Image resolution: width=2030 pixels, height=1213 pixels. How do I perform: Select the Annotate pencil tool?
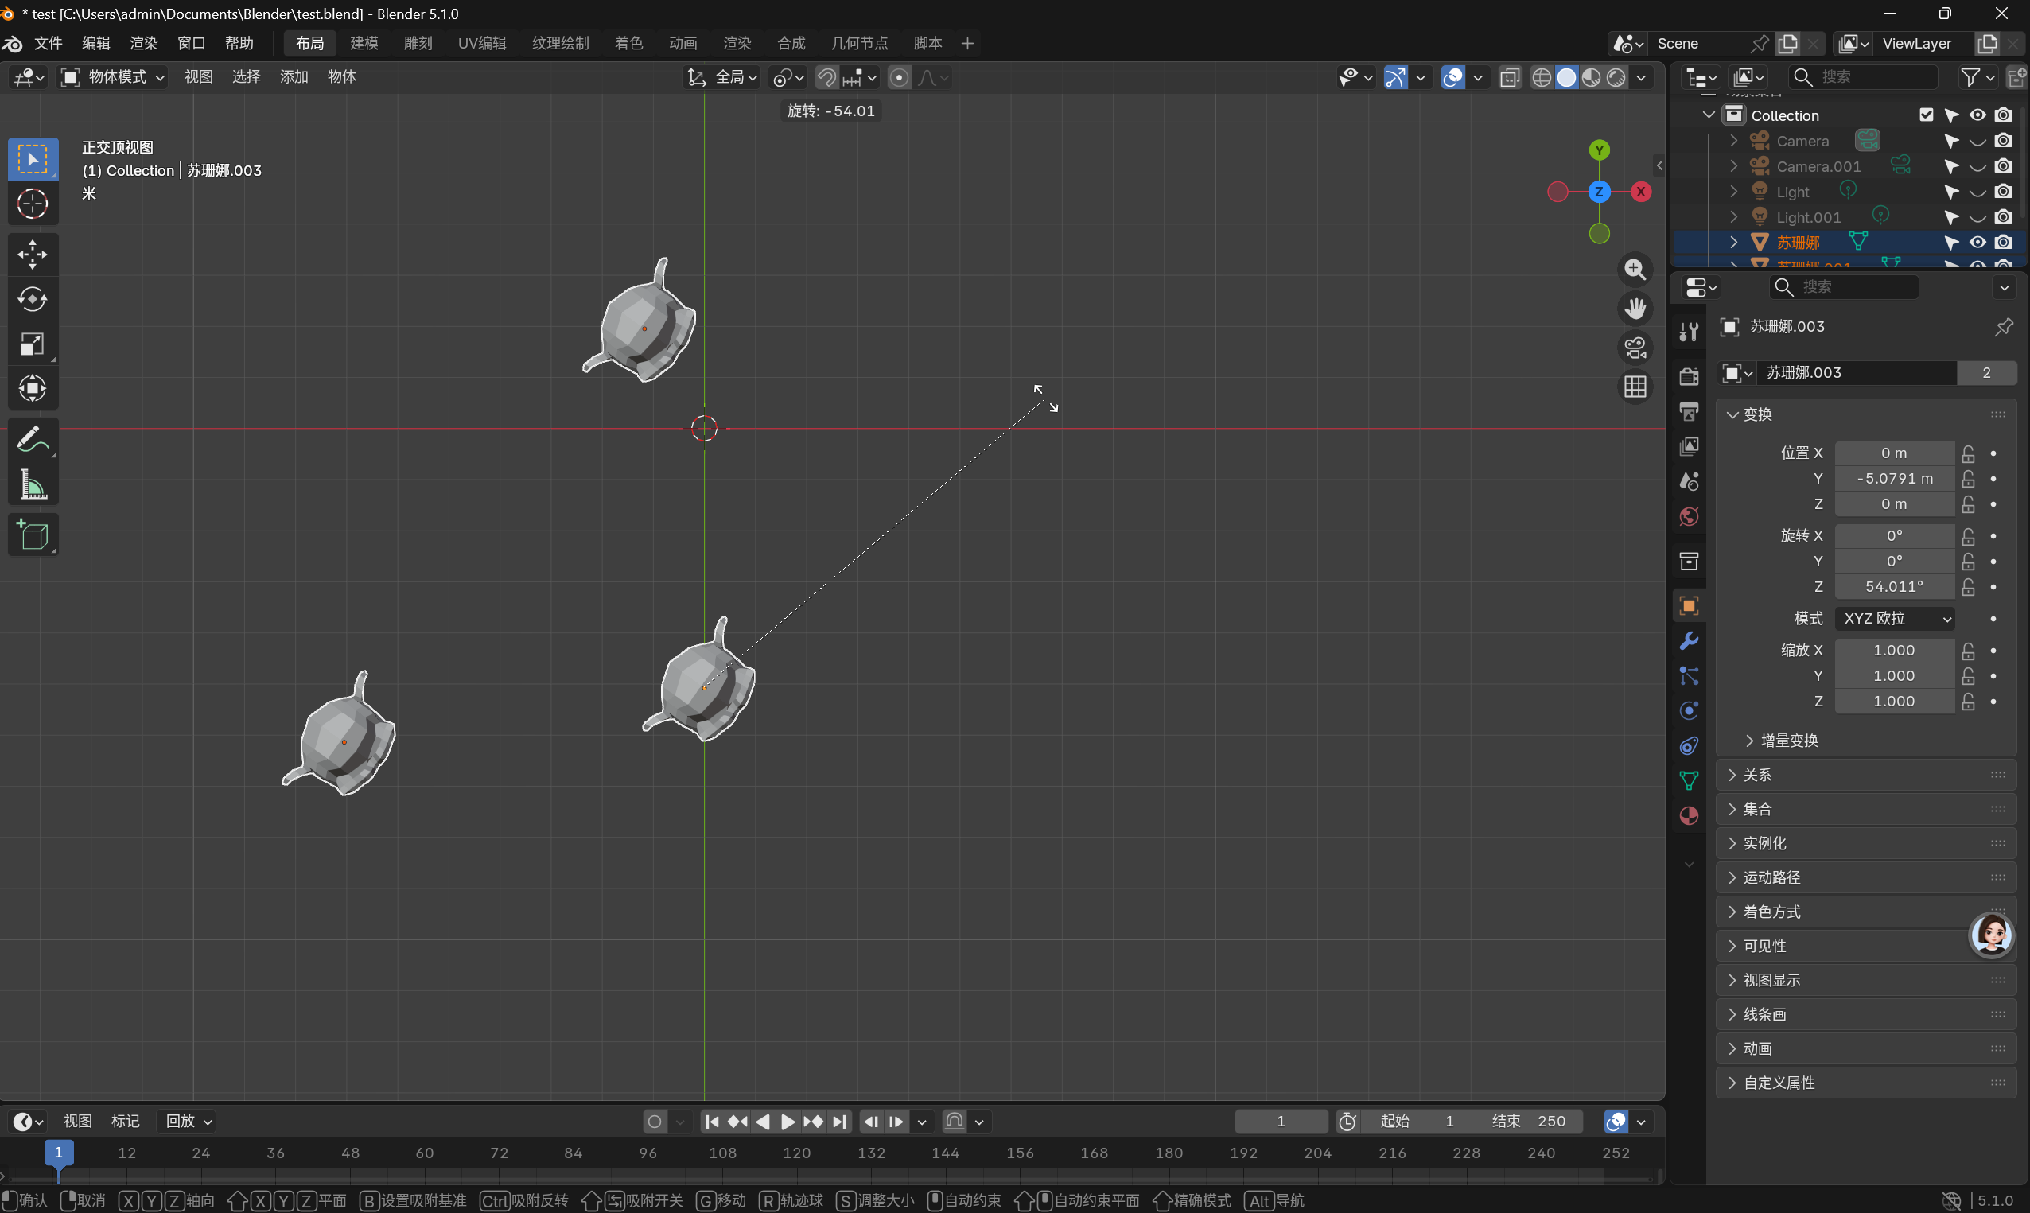33,440
